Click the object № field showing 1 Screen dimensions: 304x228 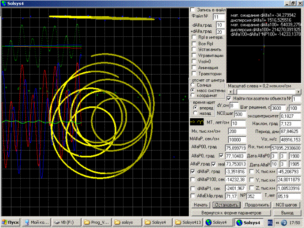coord(296,99)
